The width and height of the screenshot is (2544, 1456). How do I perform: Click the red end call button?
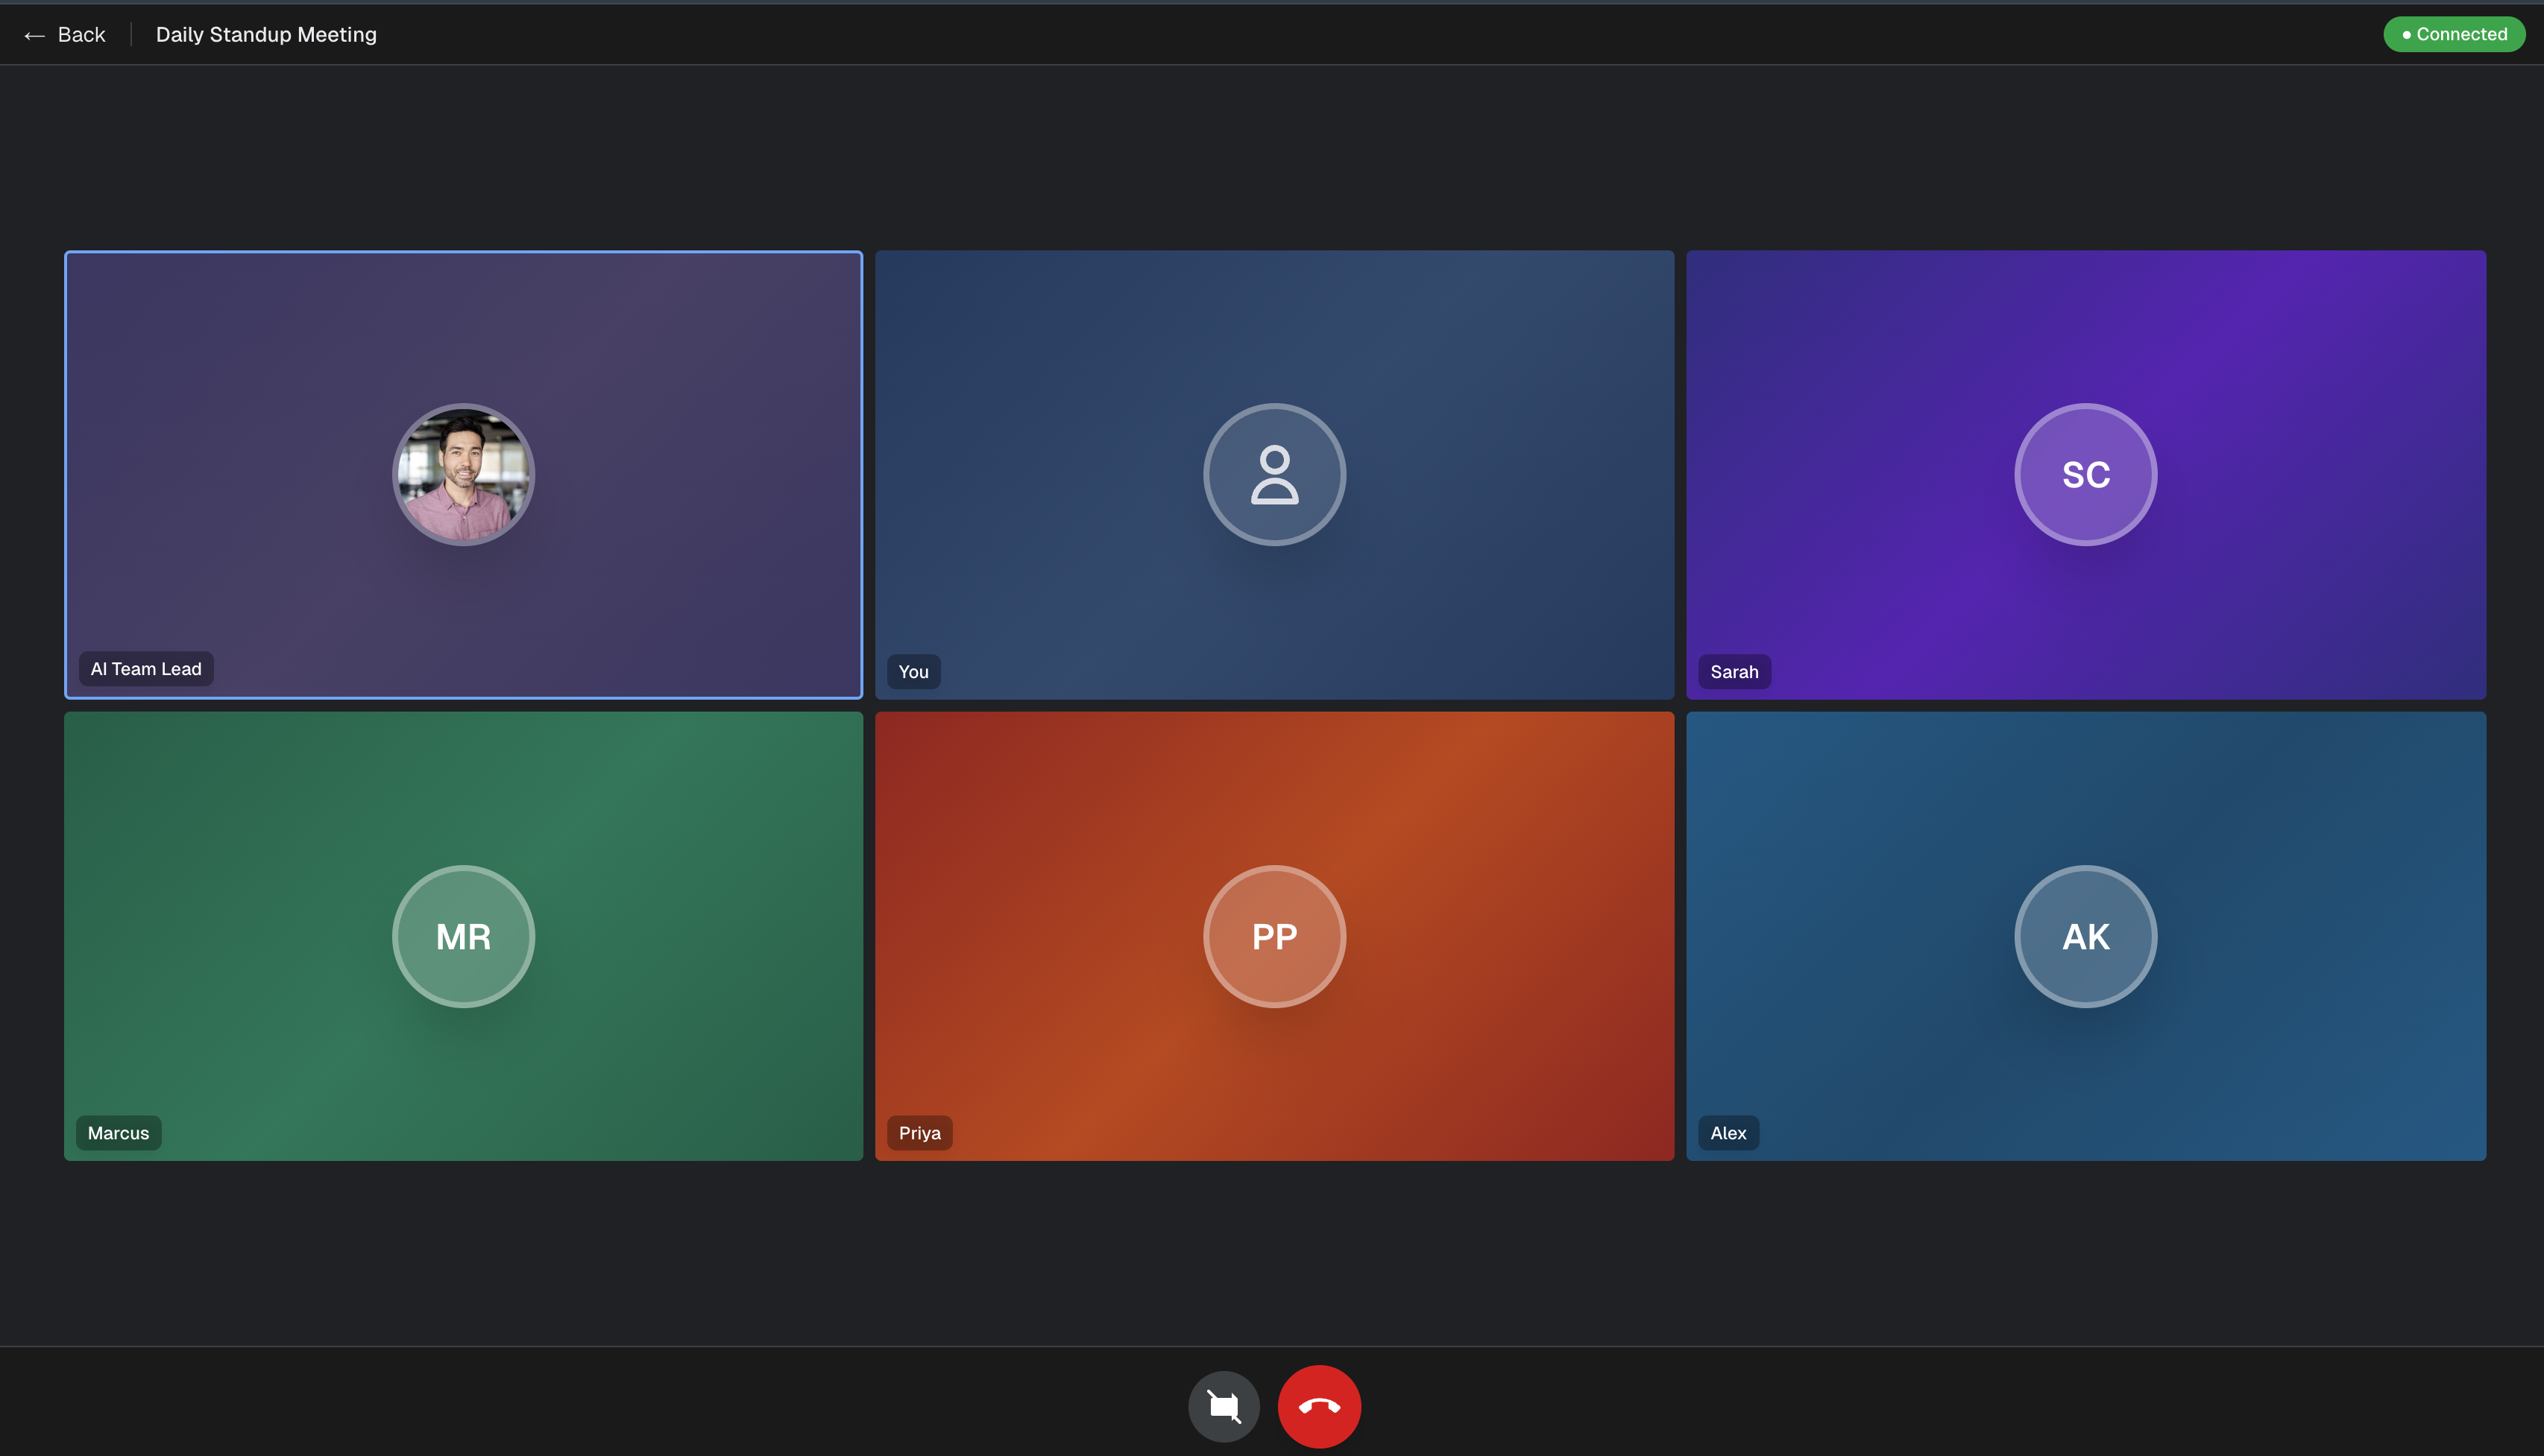point(1318,1405)
